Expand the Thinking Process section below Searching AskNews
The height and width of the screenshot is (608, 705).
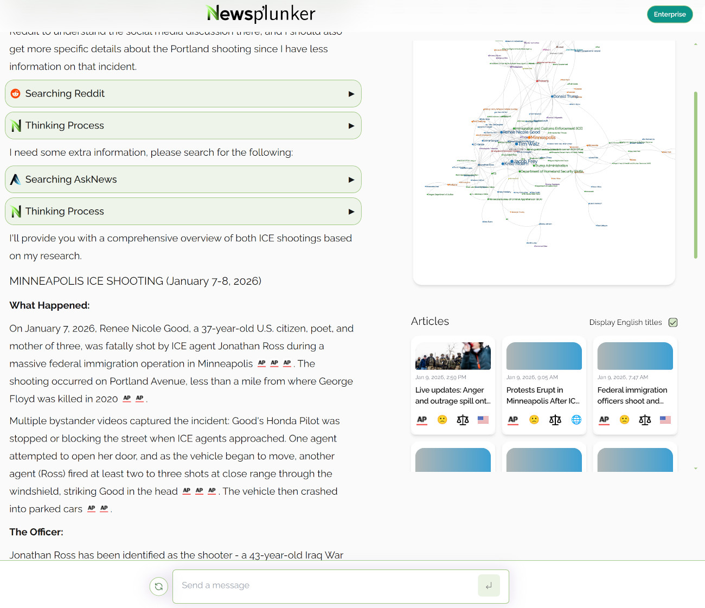183,212
